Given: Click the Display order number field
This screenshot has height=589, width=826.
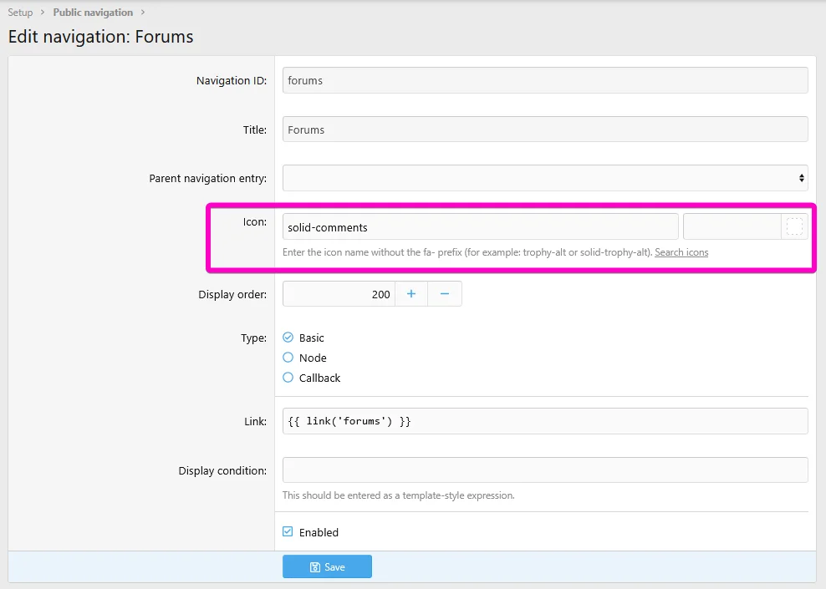Looking at the screenshot, I should [x=338, y=294].
